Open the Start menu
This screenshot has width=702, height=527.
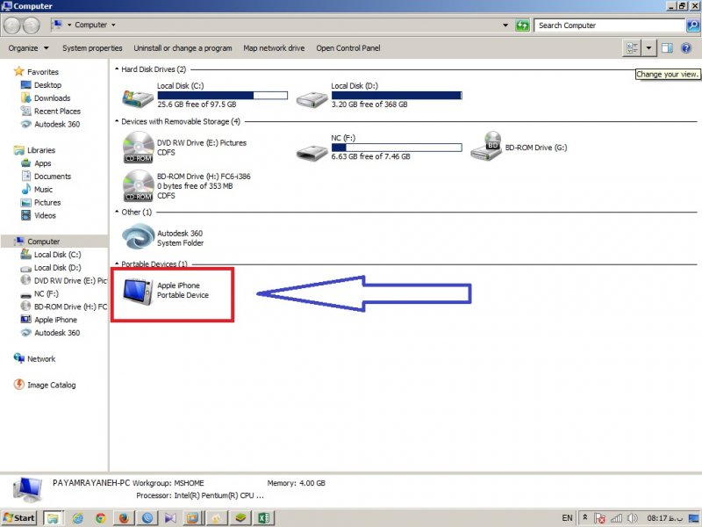[18, 518]
